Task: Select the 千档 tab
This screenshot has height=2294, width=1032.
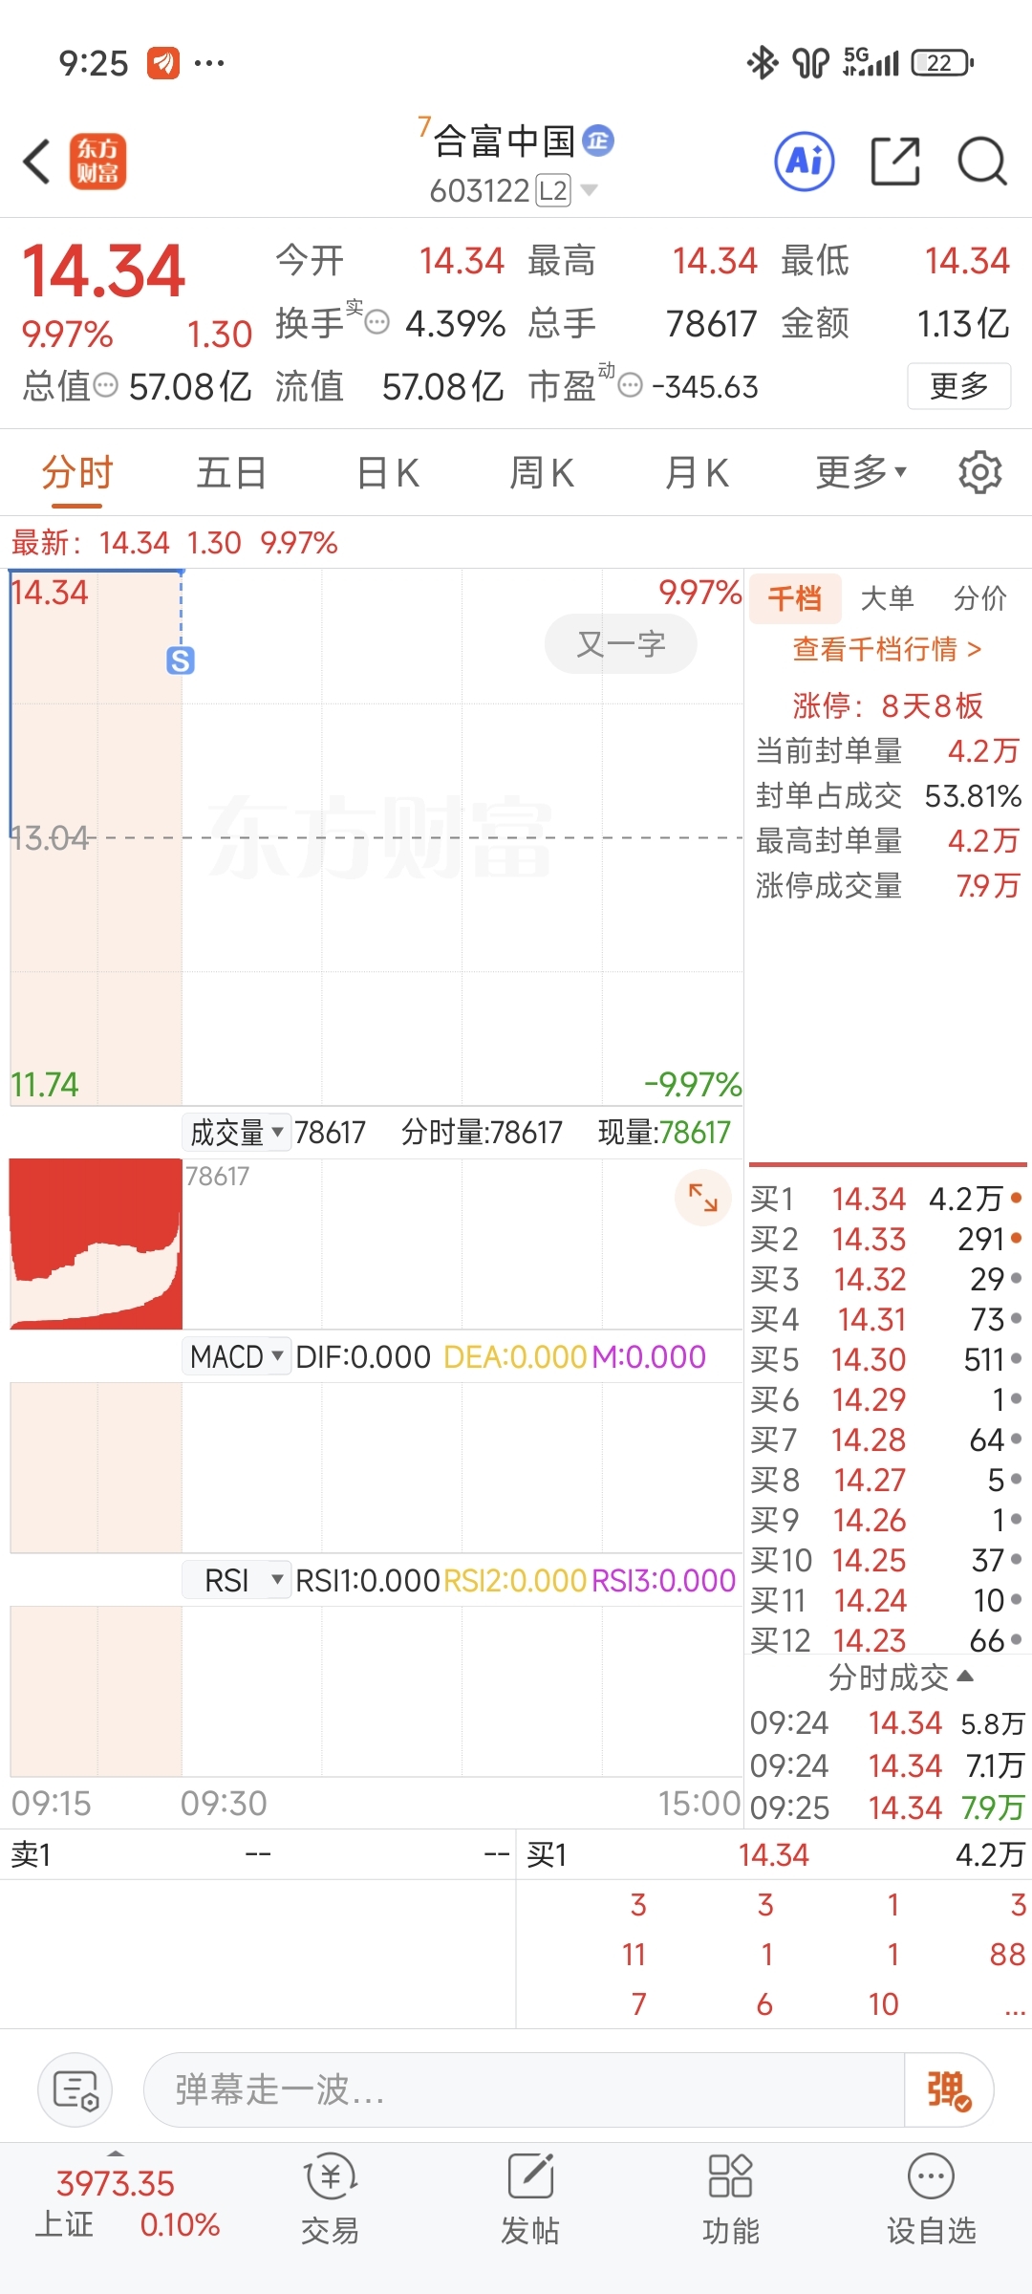Action: [x=795, y=598]
